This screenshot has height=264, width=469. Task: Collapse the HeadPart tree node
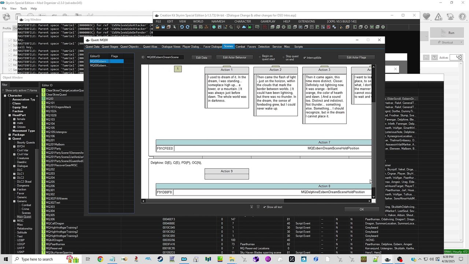click(x=10, y=115)
